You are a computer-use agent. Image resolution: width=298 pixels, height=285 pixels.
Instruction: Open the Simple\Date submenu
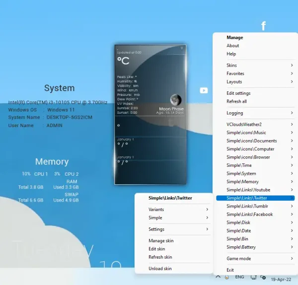point(255,231)
